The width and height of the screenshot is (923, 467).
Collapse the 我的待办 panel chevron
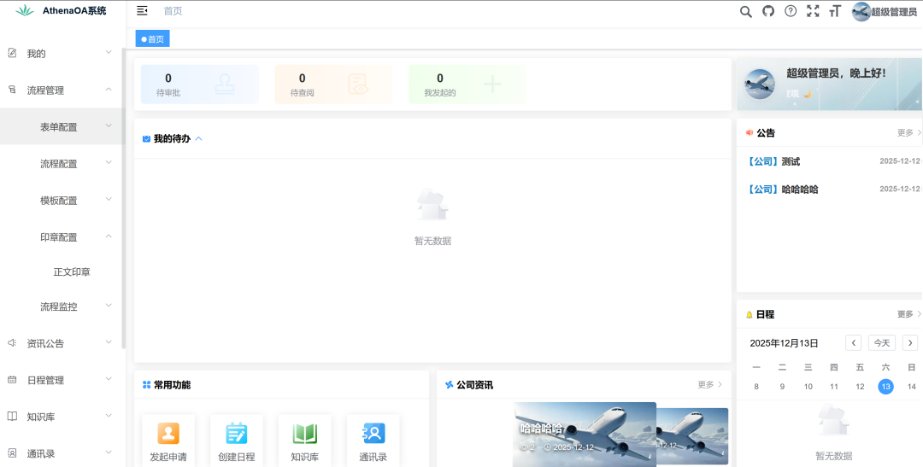(198, 139)
